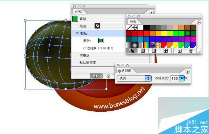Select the rainbow gradient swatch

tap(146, 45)
